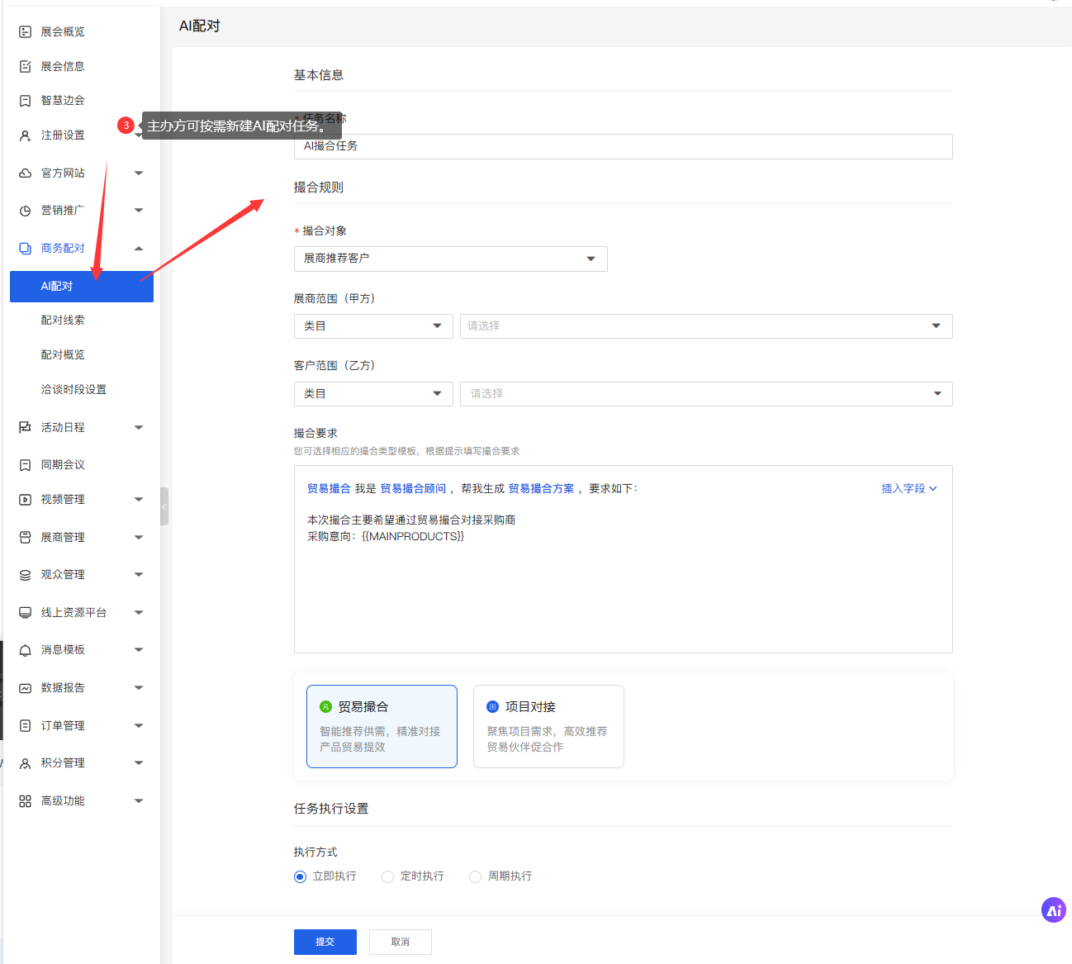Click the floating AI assistant icon
This screenshot has width=1072, height=964.
(x=1053, y=910)
